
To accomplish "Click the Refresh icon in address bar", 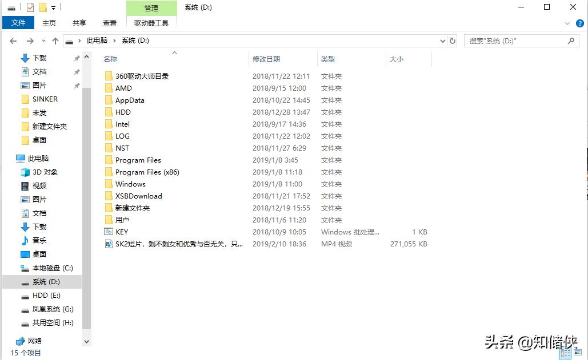I will pyautogui.click(x=452, y=41).
